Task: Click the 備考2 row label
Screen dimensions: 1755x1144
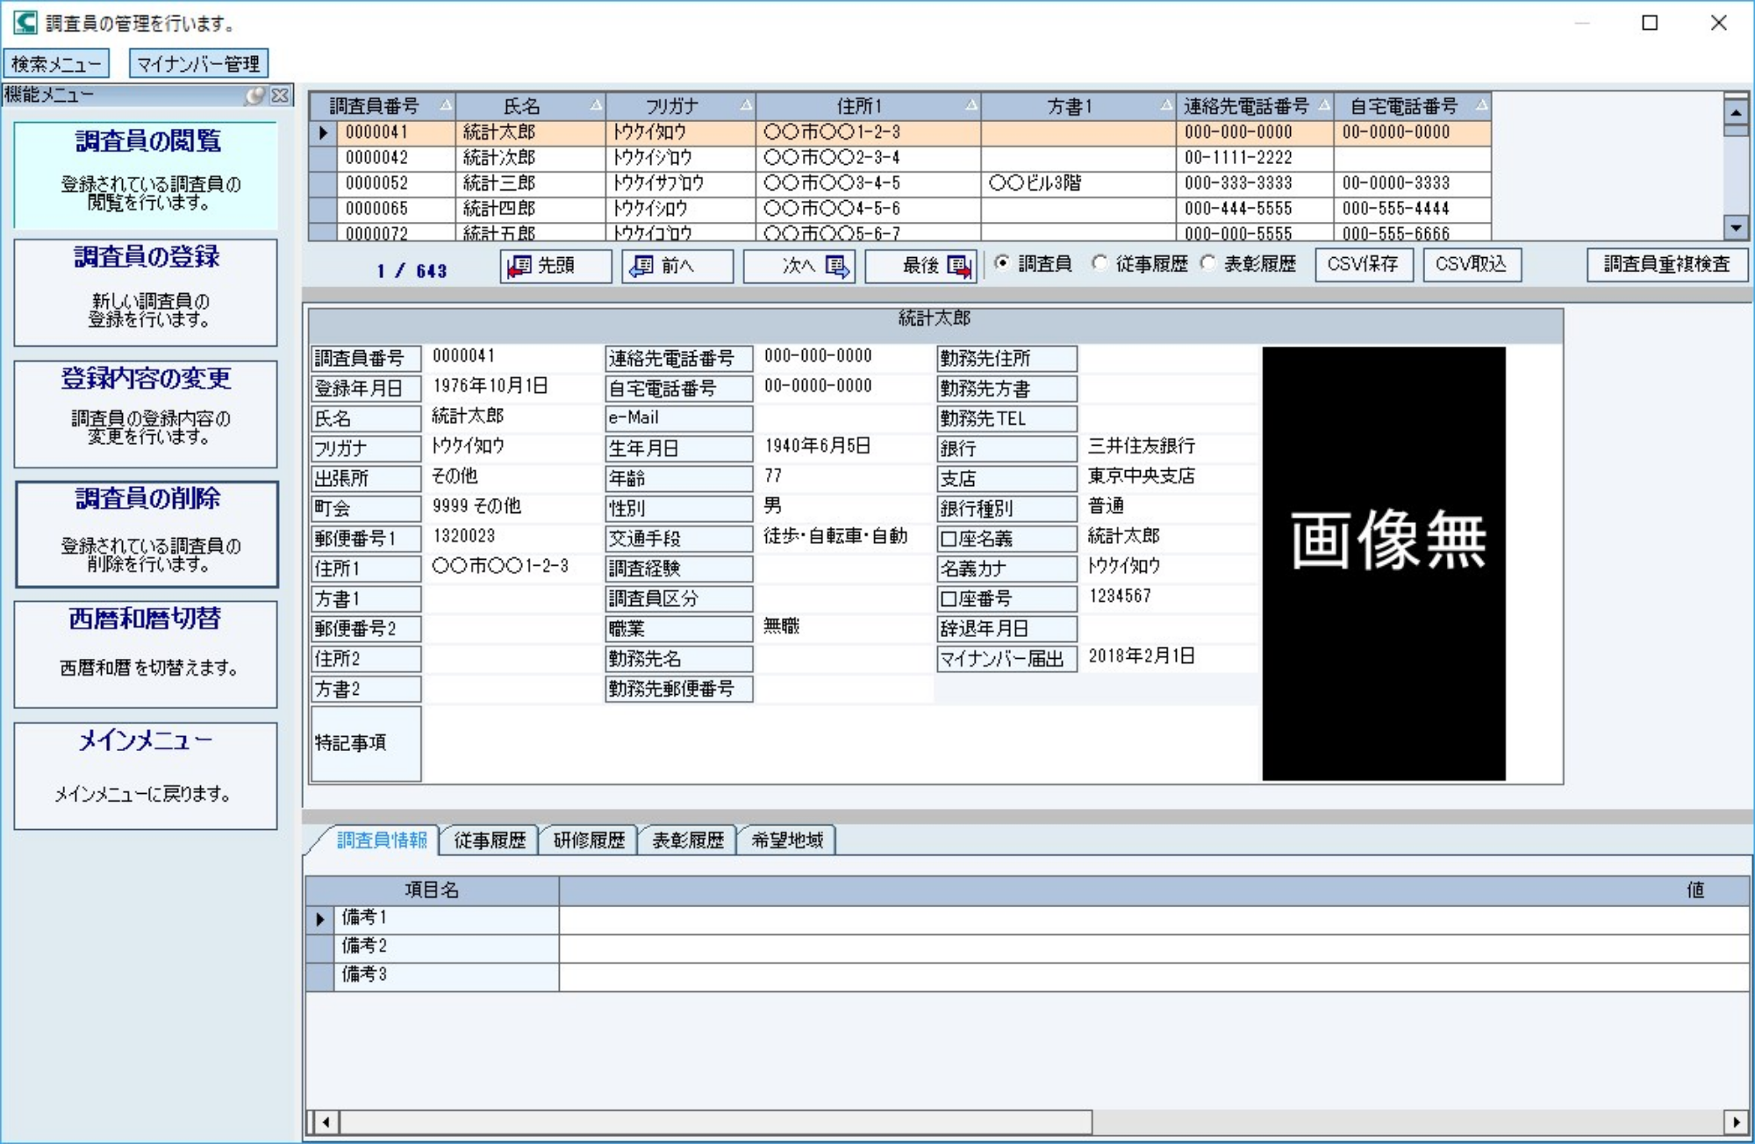Action: (446, 947)
